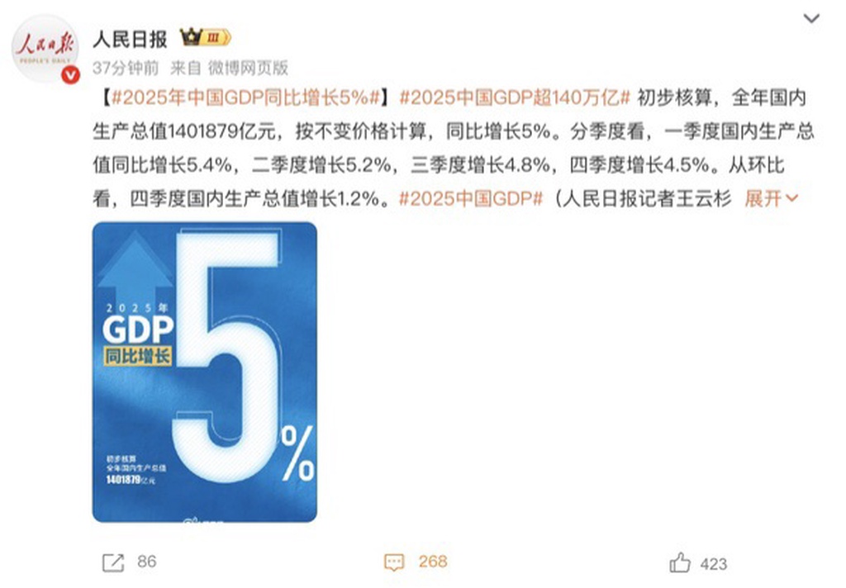Like the post with thumbs-up icon

pyautogui.click(x=680, y=562)
